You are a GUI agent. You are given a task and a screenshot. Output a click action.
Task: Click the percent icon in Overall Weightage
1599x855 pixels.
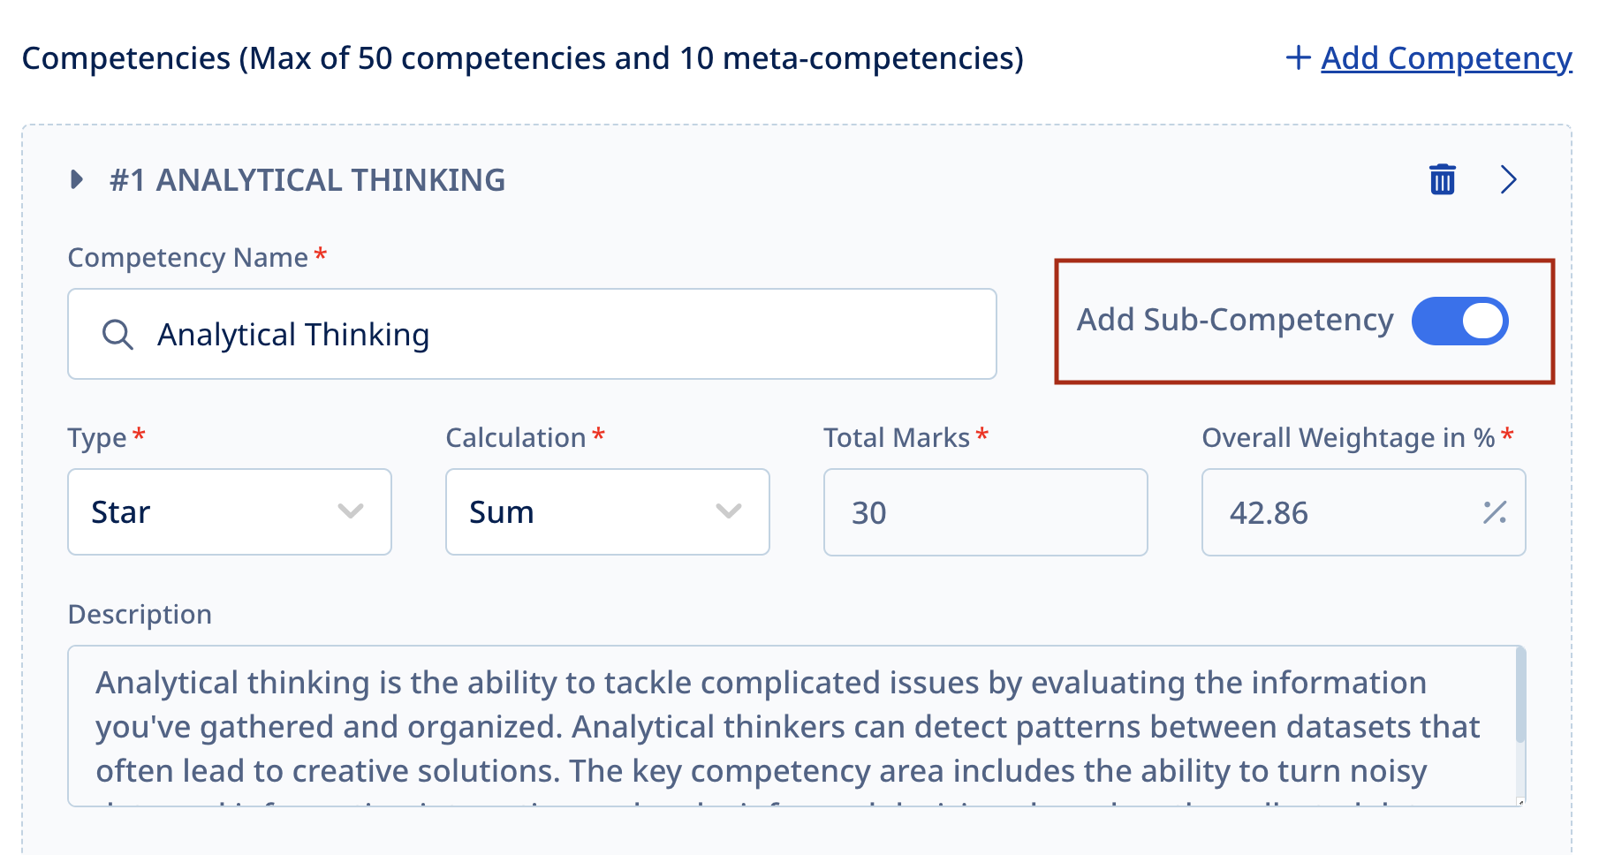(1495, 512)
